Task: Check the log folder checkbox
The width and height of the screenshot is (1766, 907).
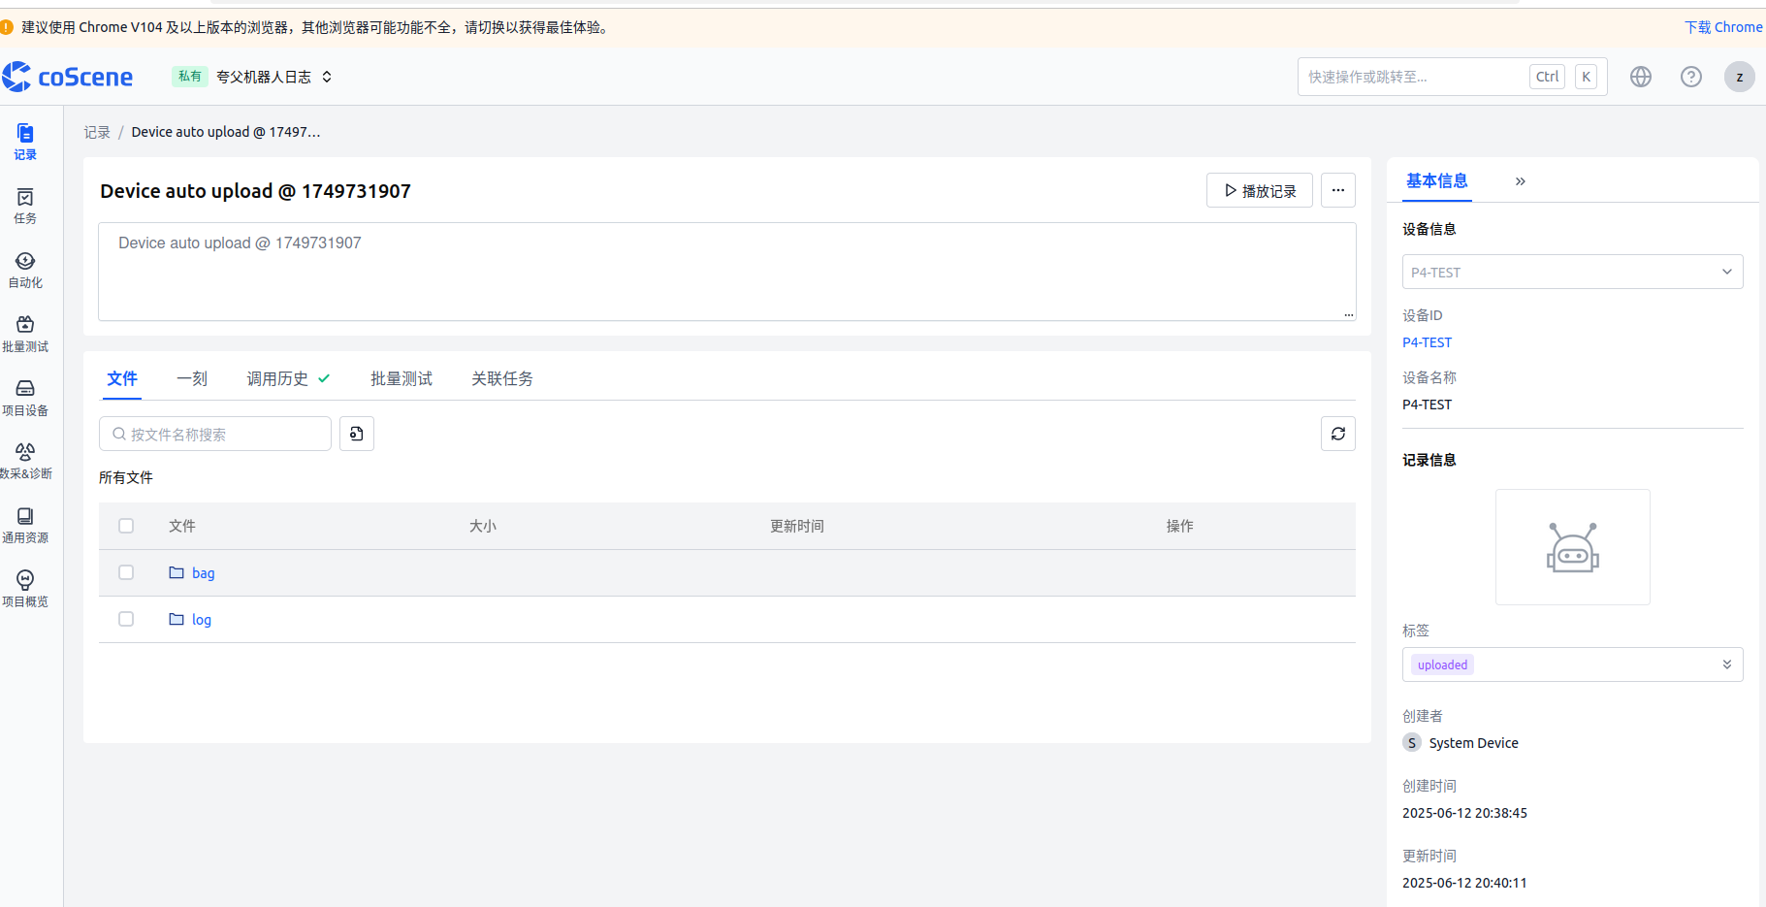Action: 126,619
